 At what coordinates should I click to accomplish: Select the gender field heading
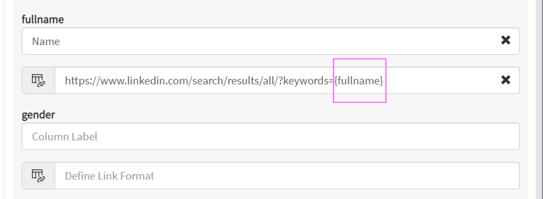click(38, 115)
